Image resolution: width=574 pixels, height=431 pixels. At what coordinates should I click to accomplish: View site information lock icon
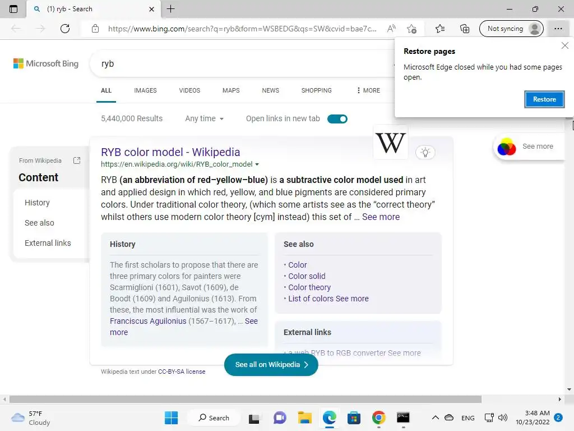(95, 29)
